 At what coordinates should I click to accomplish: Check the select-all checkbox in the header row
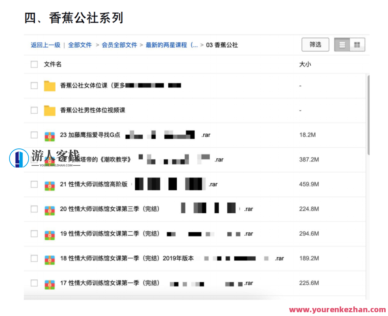coord(34,64)
